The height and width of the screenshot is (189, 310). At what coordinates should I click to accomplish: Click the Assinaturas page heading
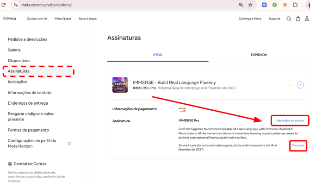(x=124, y=38)
